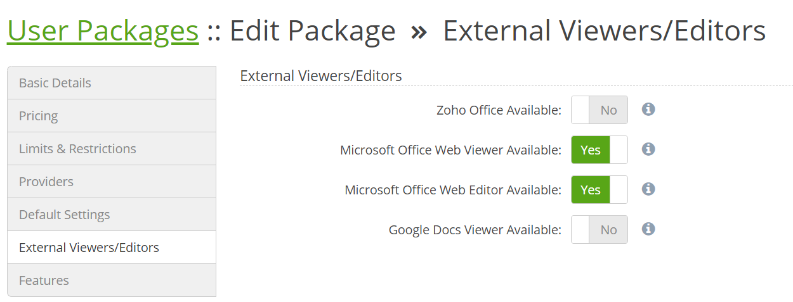Image resolution: width=793 pixels, height=302 pixels.
Task: Show info for Microsoft Office Web Viewer
Action: point(648,149)
